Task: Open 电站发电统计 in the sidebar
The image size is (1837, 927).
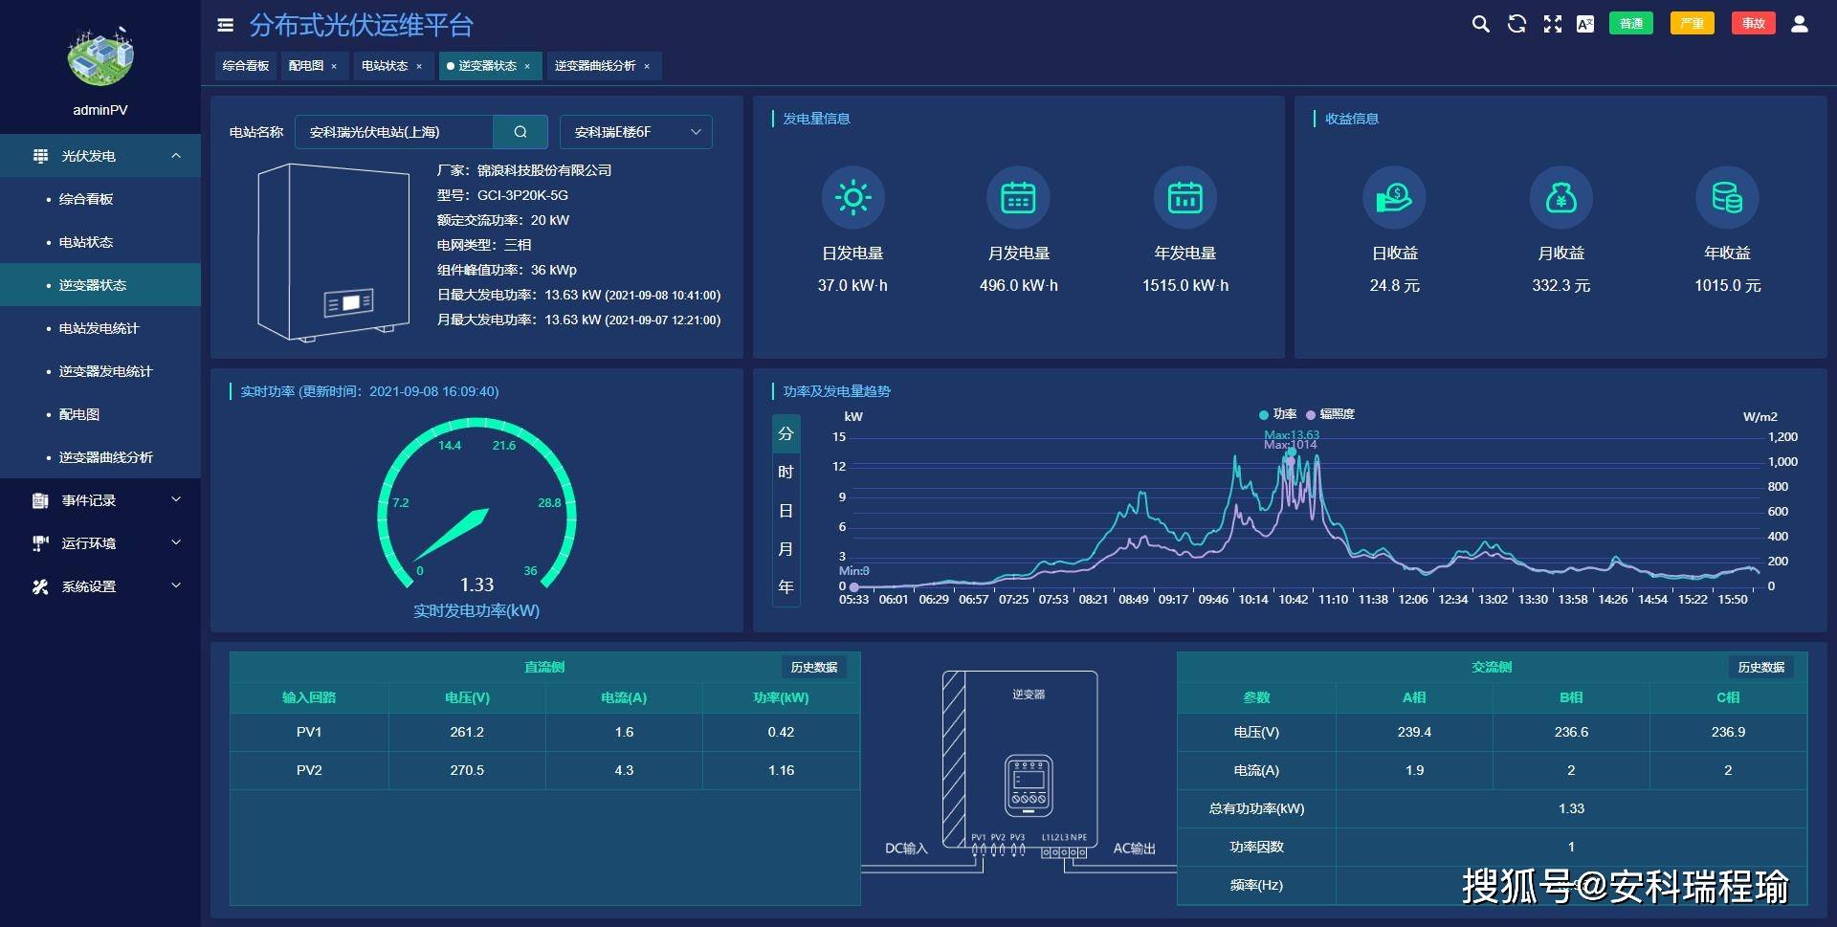Action: click(100, 328)
